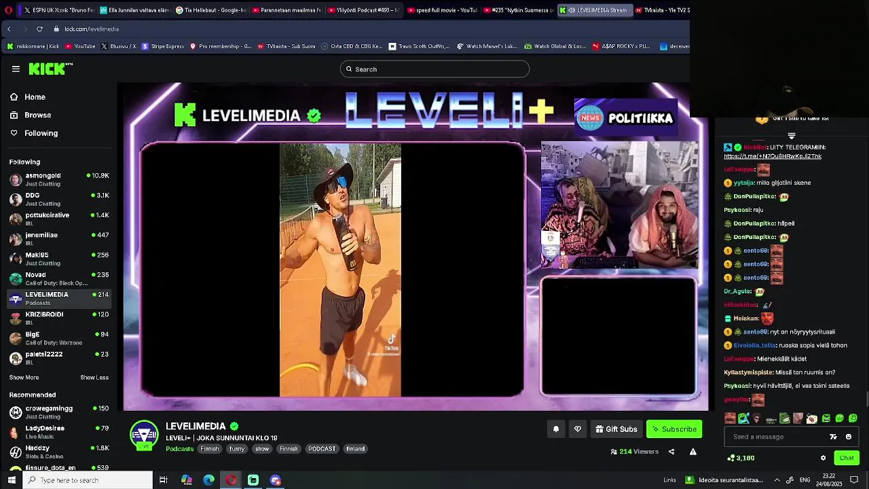Open LadyDesiree recommended channel
The width and height of the screenshot is (869, 489).
pyautogui.click(x=59, y=432)
